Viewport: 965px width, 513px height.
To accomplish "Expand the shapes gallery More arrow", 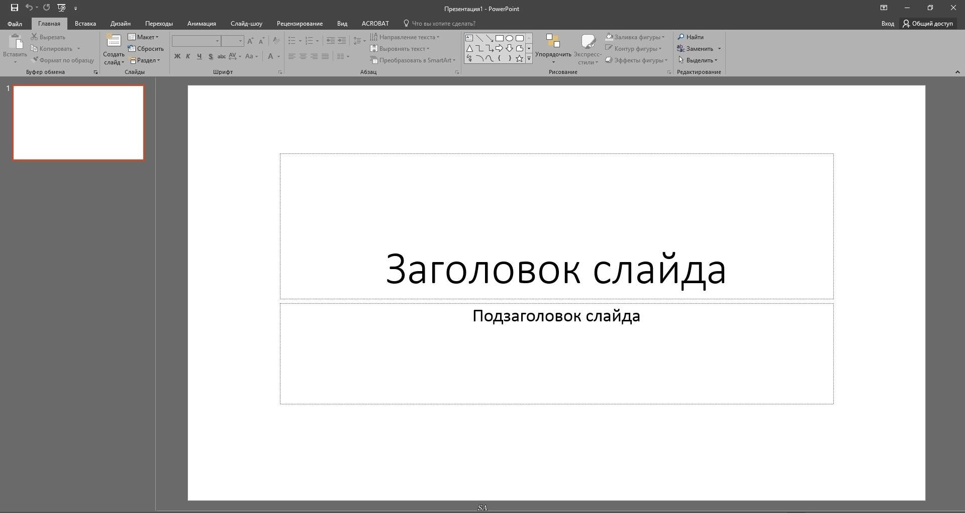I will (529, 59).
